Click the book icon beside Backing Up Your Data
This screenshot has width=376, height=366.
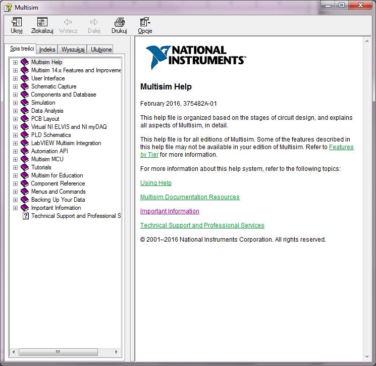coord(25,200)
